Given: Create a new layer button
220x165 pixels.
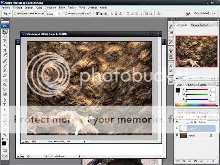Looking at the screenshot, I should click(x=207, y=161).
